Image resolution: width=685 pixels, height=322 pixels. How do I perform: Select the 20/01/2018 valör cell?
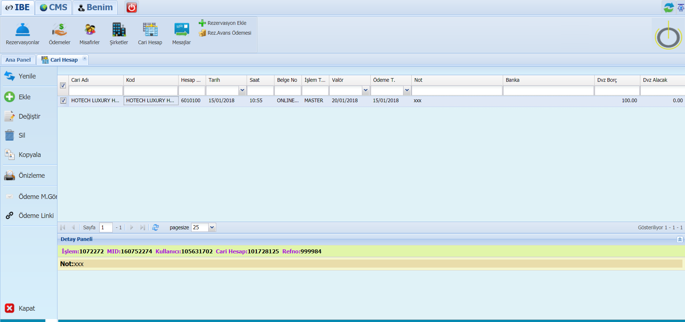(x=349, y=100)
